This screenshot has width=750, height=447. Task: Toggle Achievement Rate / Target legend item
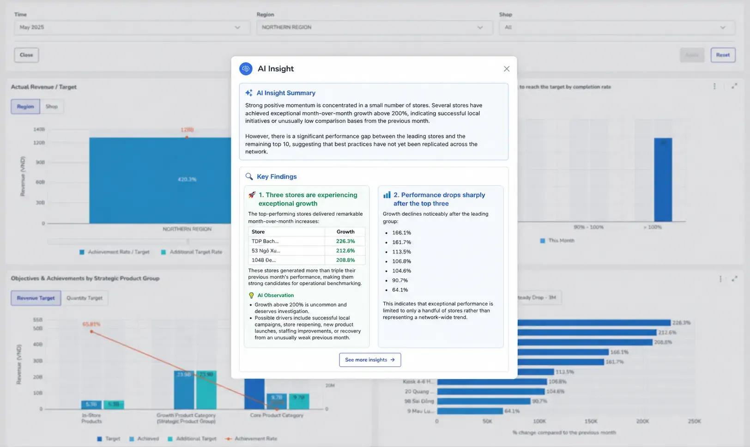(x=115, y=252)
